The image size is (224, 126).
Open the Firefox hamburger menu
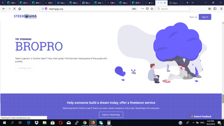(221, 9)
